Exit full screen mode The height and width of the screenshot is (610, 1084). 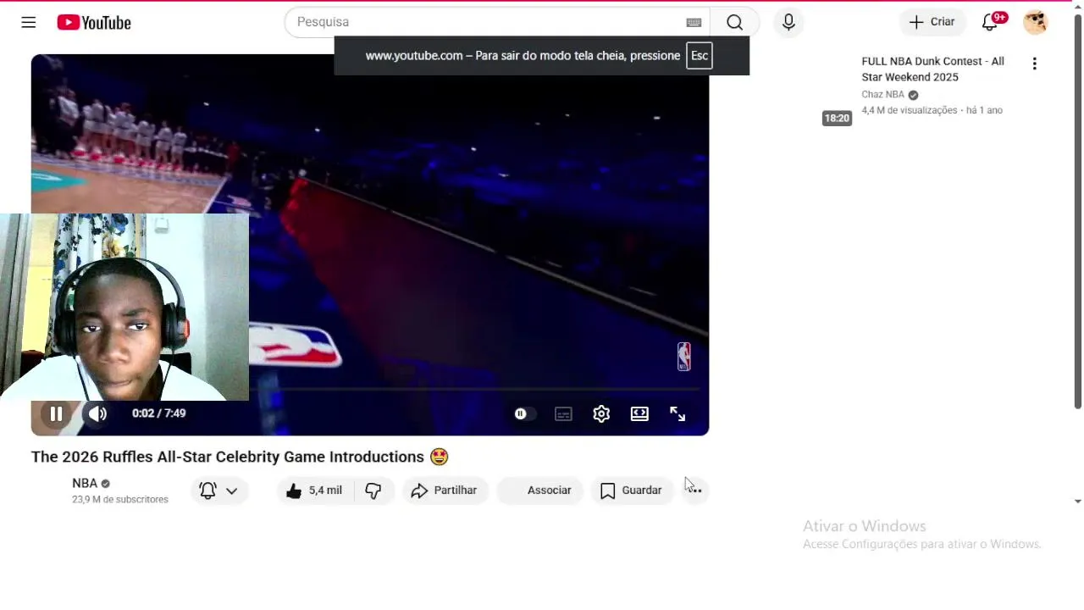677,413
